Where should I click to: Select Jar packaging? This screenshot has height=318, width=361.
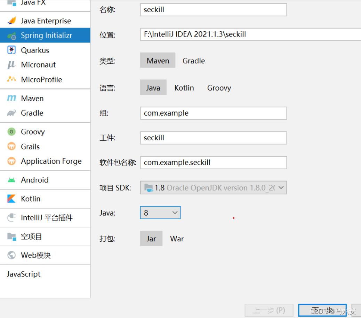click(x=151, y=239)
